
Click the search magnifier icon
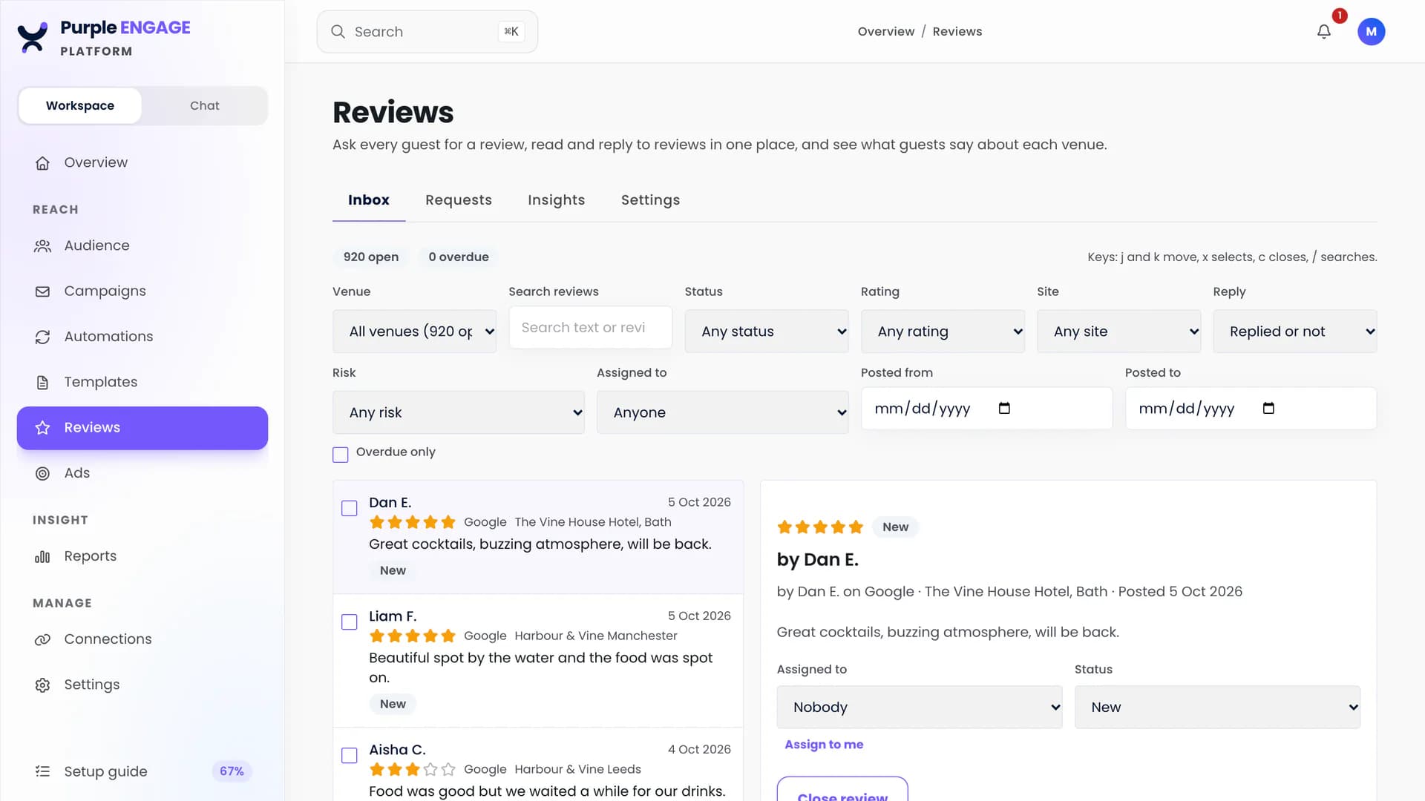click(338, 32)
